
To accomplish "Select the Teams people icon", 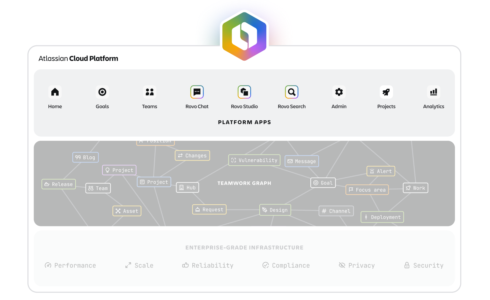I will pyautogui.click(x=150, y=92).
